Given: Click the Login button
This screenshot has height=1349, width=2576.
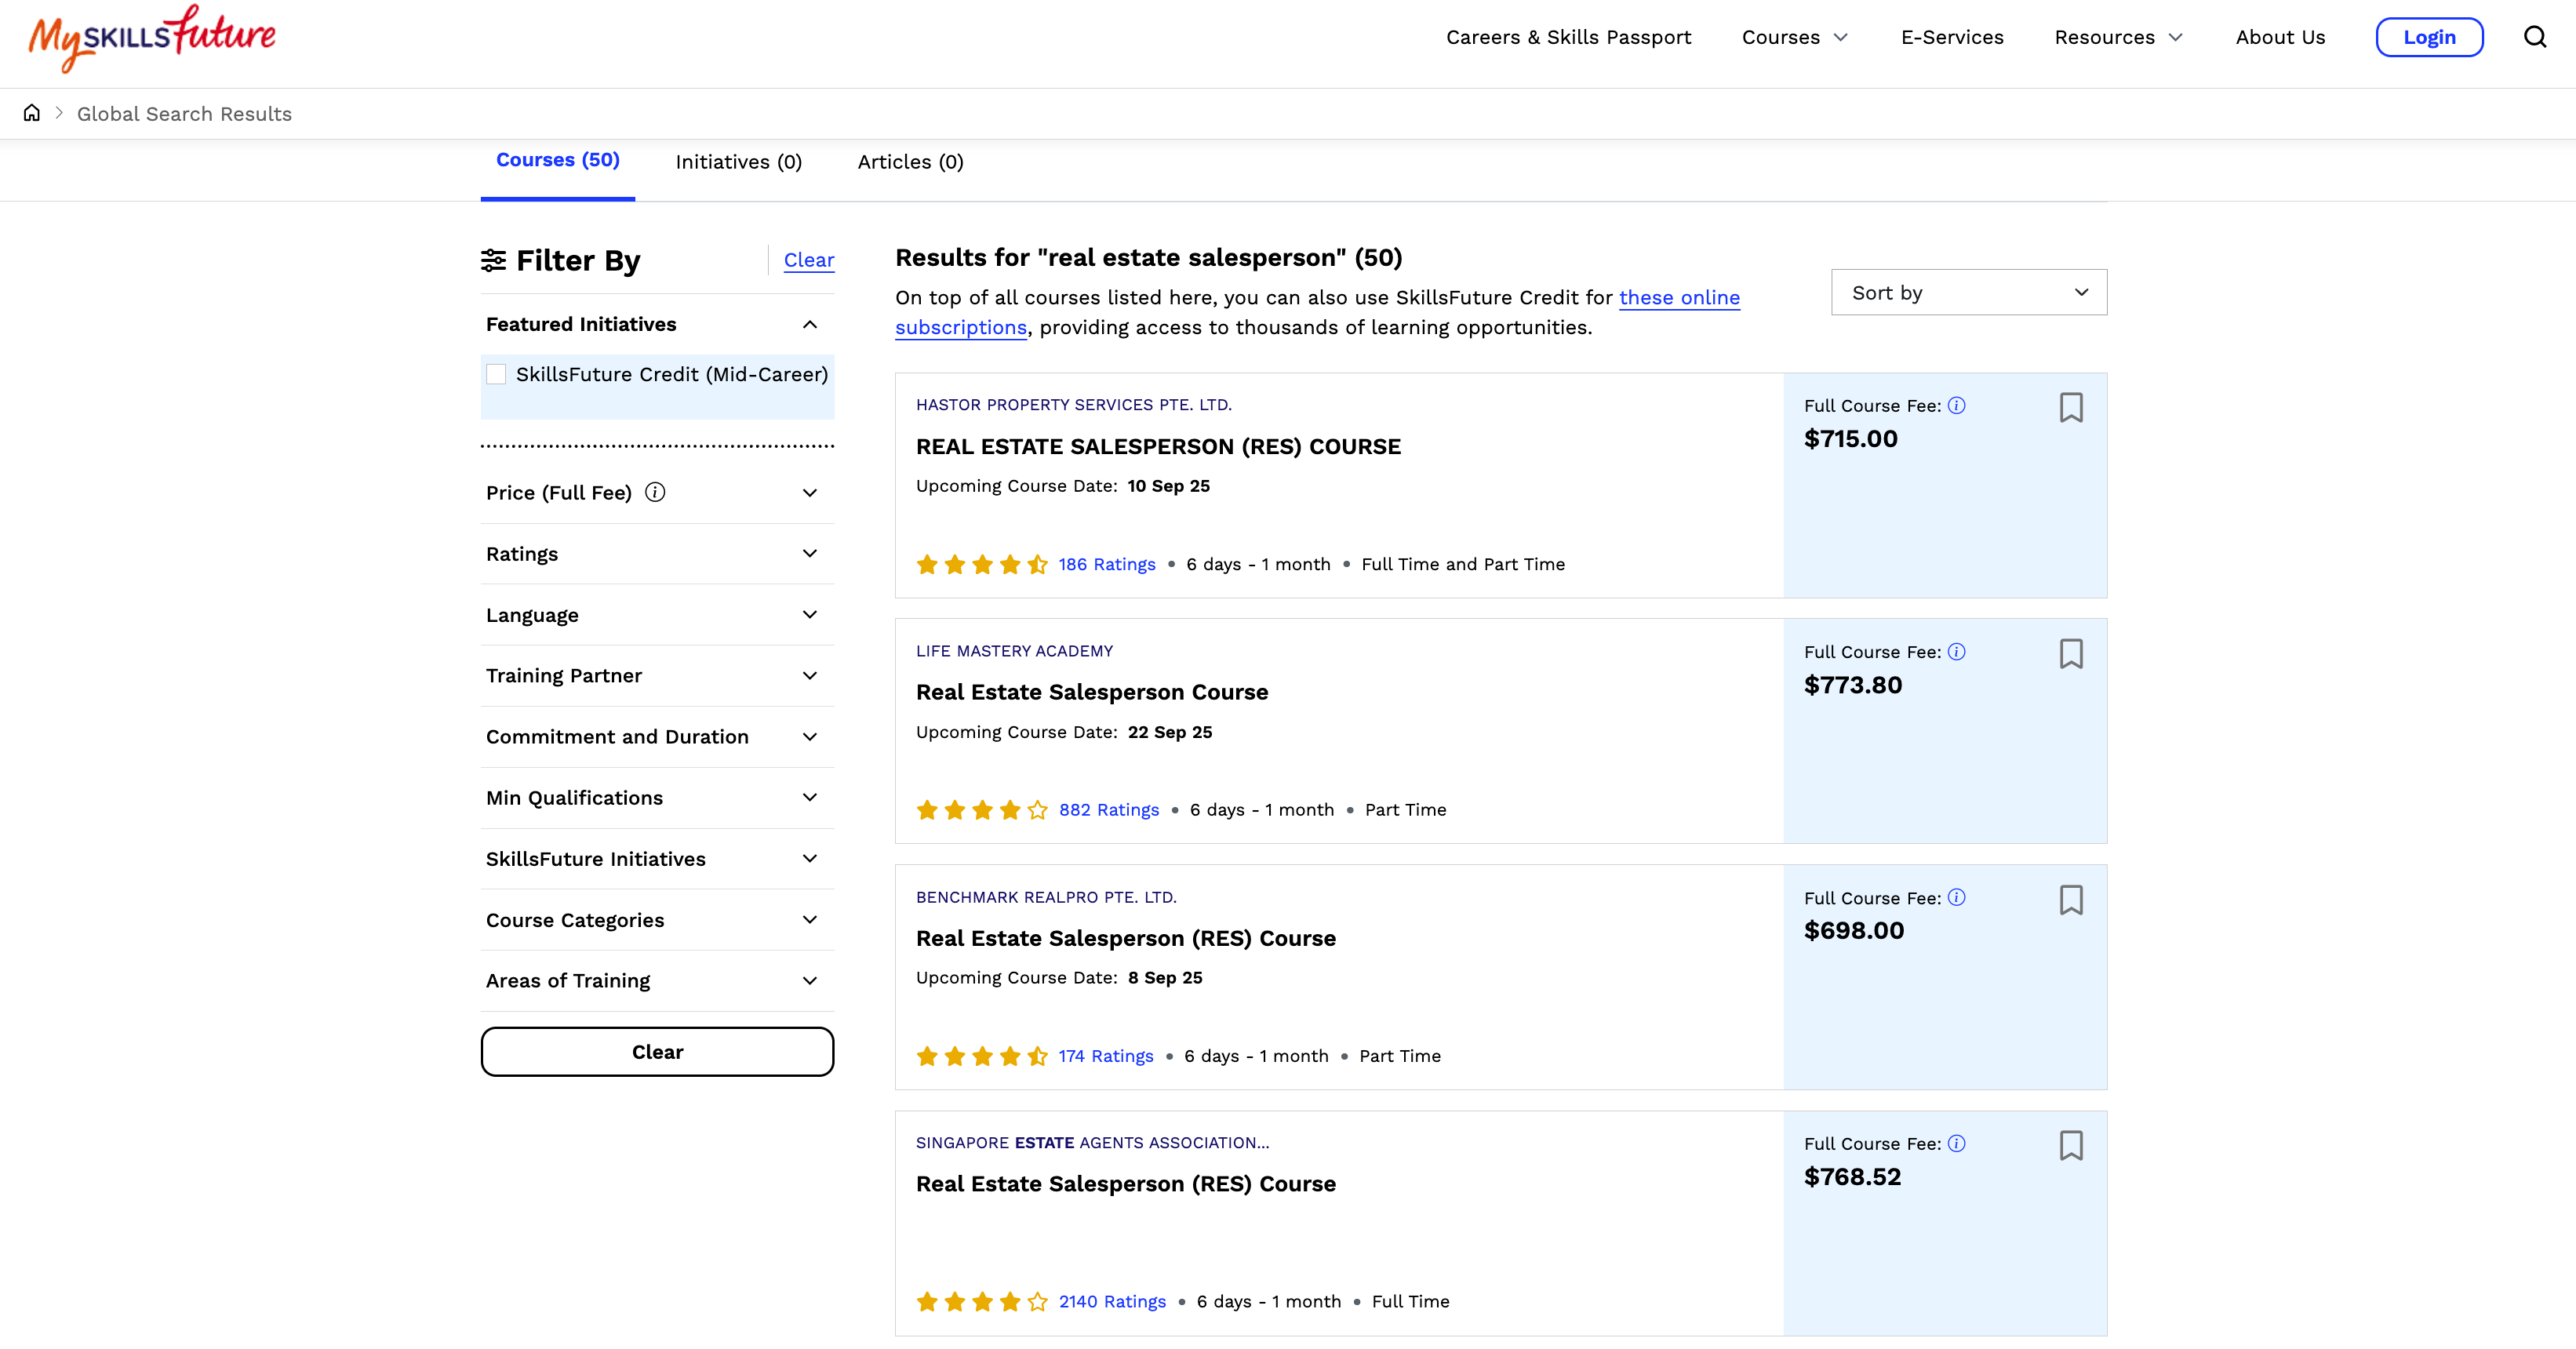Looking at the screenshot, I should tap(2429, 38).
